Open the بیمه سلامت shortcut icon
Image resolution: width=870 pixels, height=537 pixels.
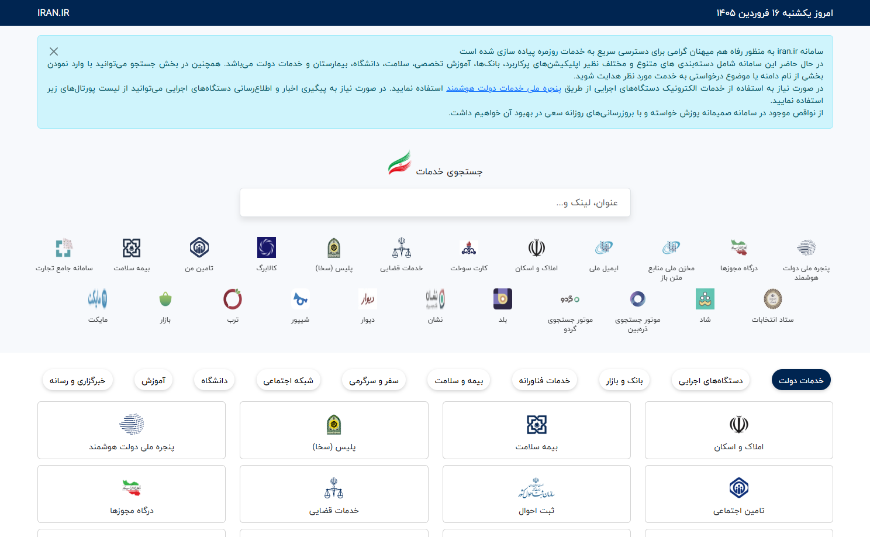point(132,248)
